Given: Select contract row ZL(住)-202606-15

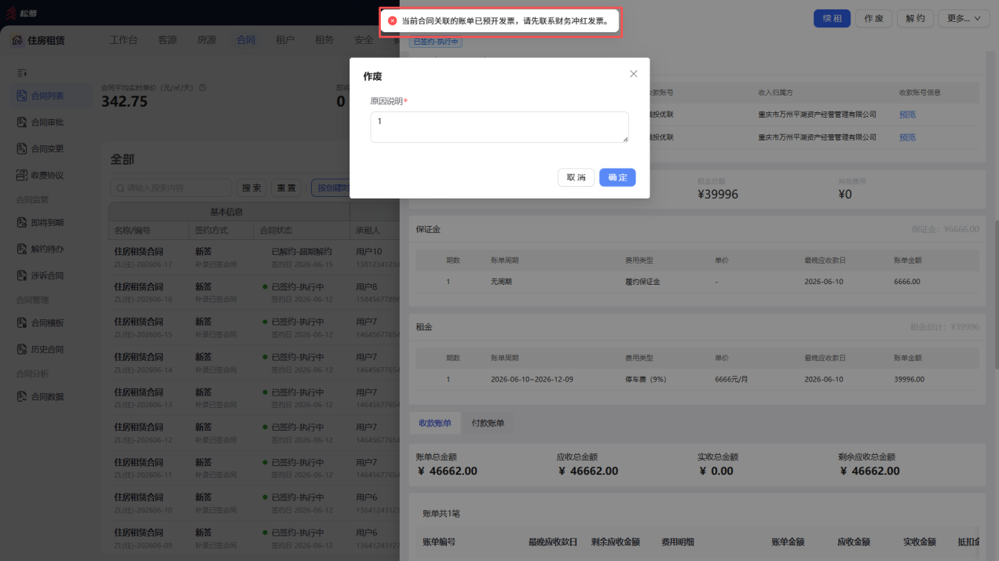Looking at the screenshot, I should (x=254, y=327).
